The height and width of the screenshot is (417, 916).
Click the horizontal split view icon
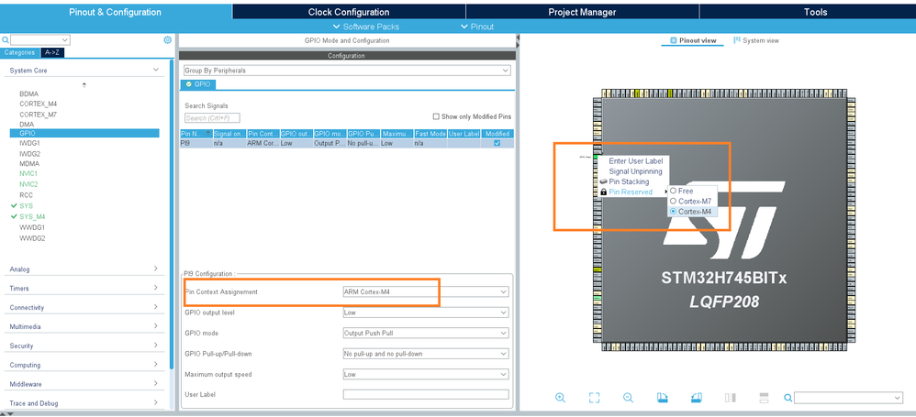[764, 398]
